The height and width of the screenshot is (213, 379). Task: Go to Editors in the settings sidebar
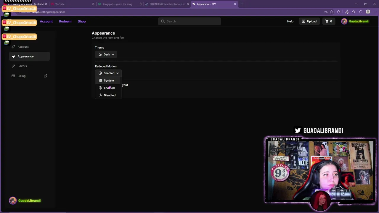tap(29, 66)
